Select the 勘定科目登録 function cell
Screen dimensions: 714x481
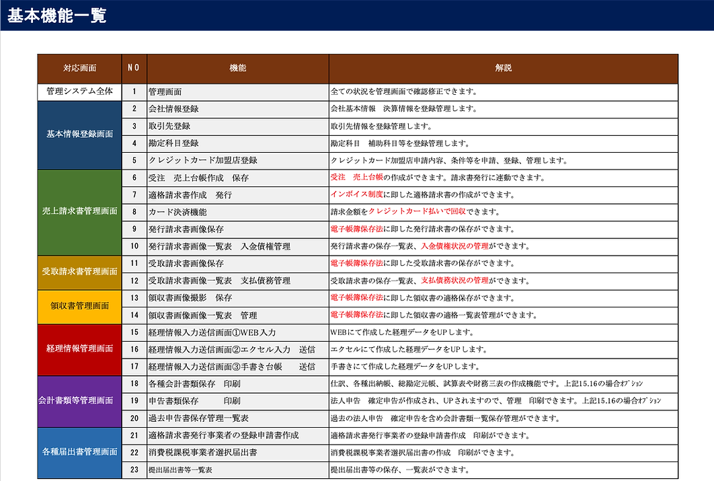point(238,143)
